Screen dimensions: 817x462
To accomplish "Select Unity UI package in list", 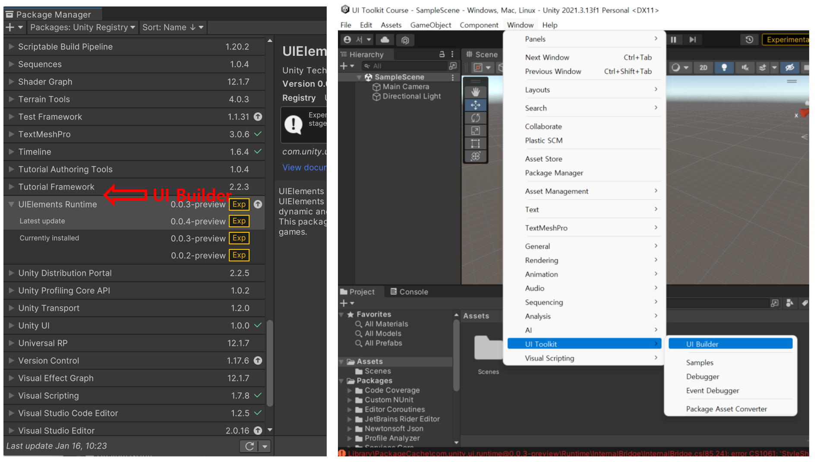I will pos(134,326).
